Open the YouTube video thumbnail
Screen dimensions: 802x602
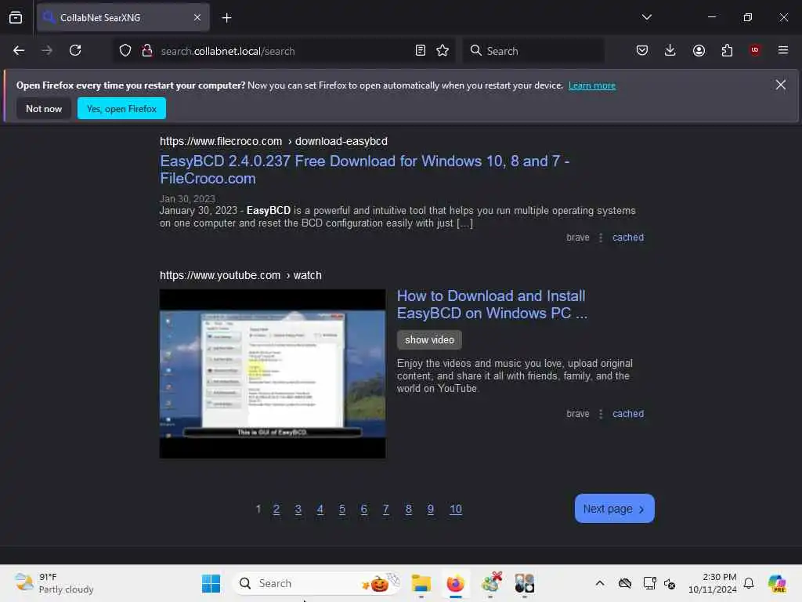point(273,374)
